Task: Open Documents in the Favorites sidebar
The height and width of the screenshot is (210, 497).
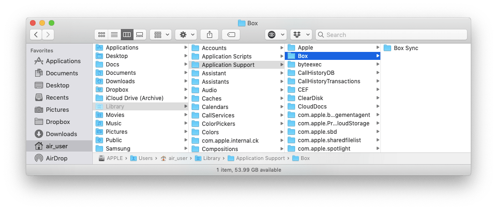Action: [59, 73]
